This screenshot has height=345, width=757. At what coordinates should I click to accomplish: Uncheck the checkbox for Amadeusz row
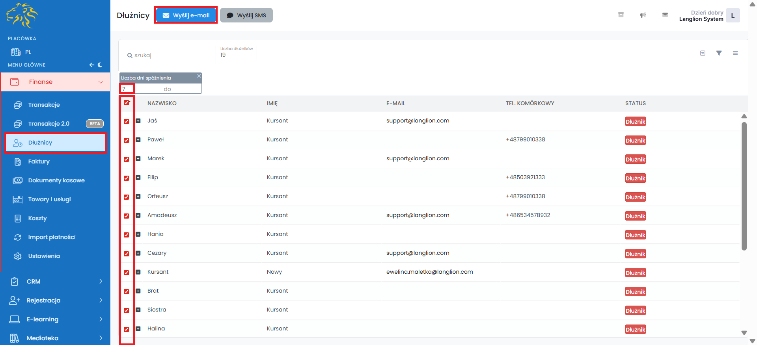click(x=126, y=216)
